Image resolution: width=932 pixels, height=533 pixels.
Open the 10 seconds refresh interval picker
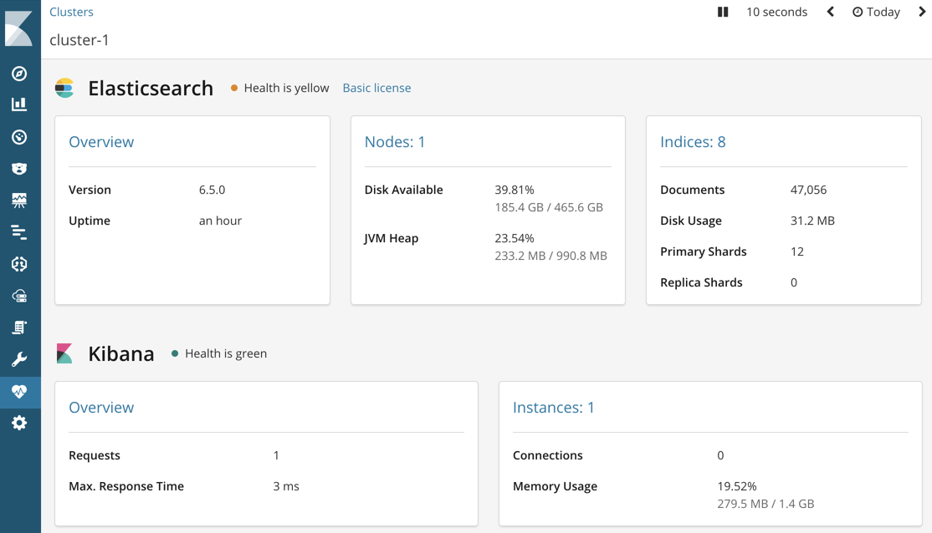(x=776, y=12)
